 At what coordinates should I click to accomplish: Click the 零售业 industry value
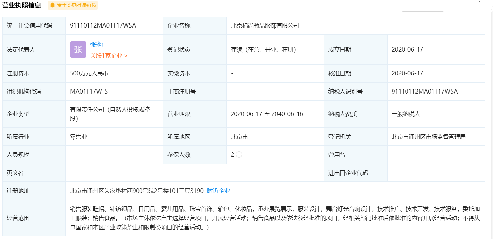tap(79, 137)
